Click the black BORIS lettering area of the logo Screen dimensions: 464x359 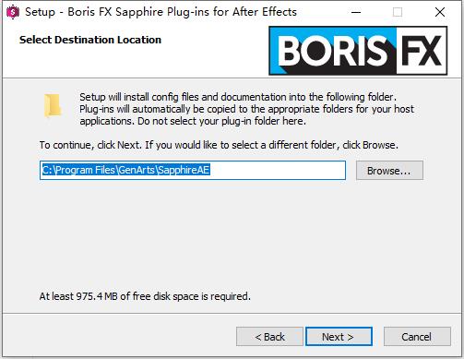coord(332,51)
